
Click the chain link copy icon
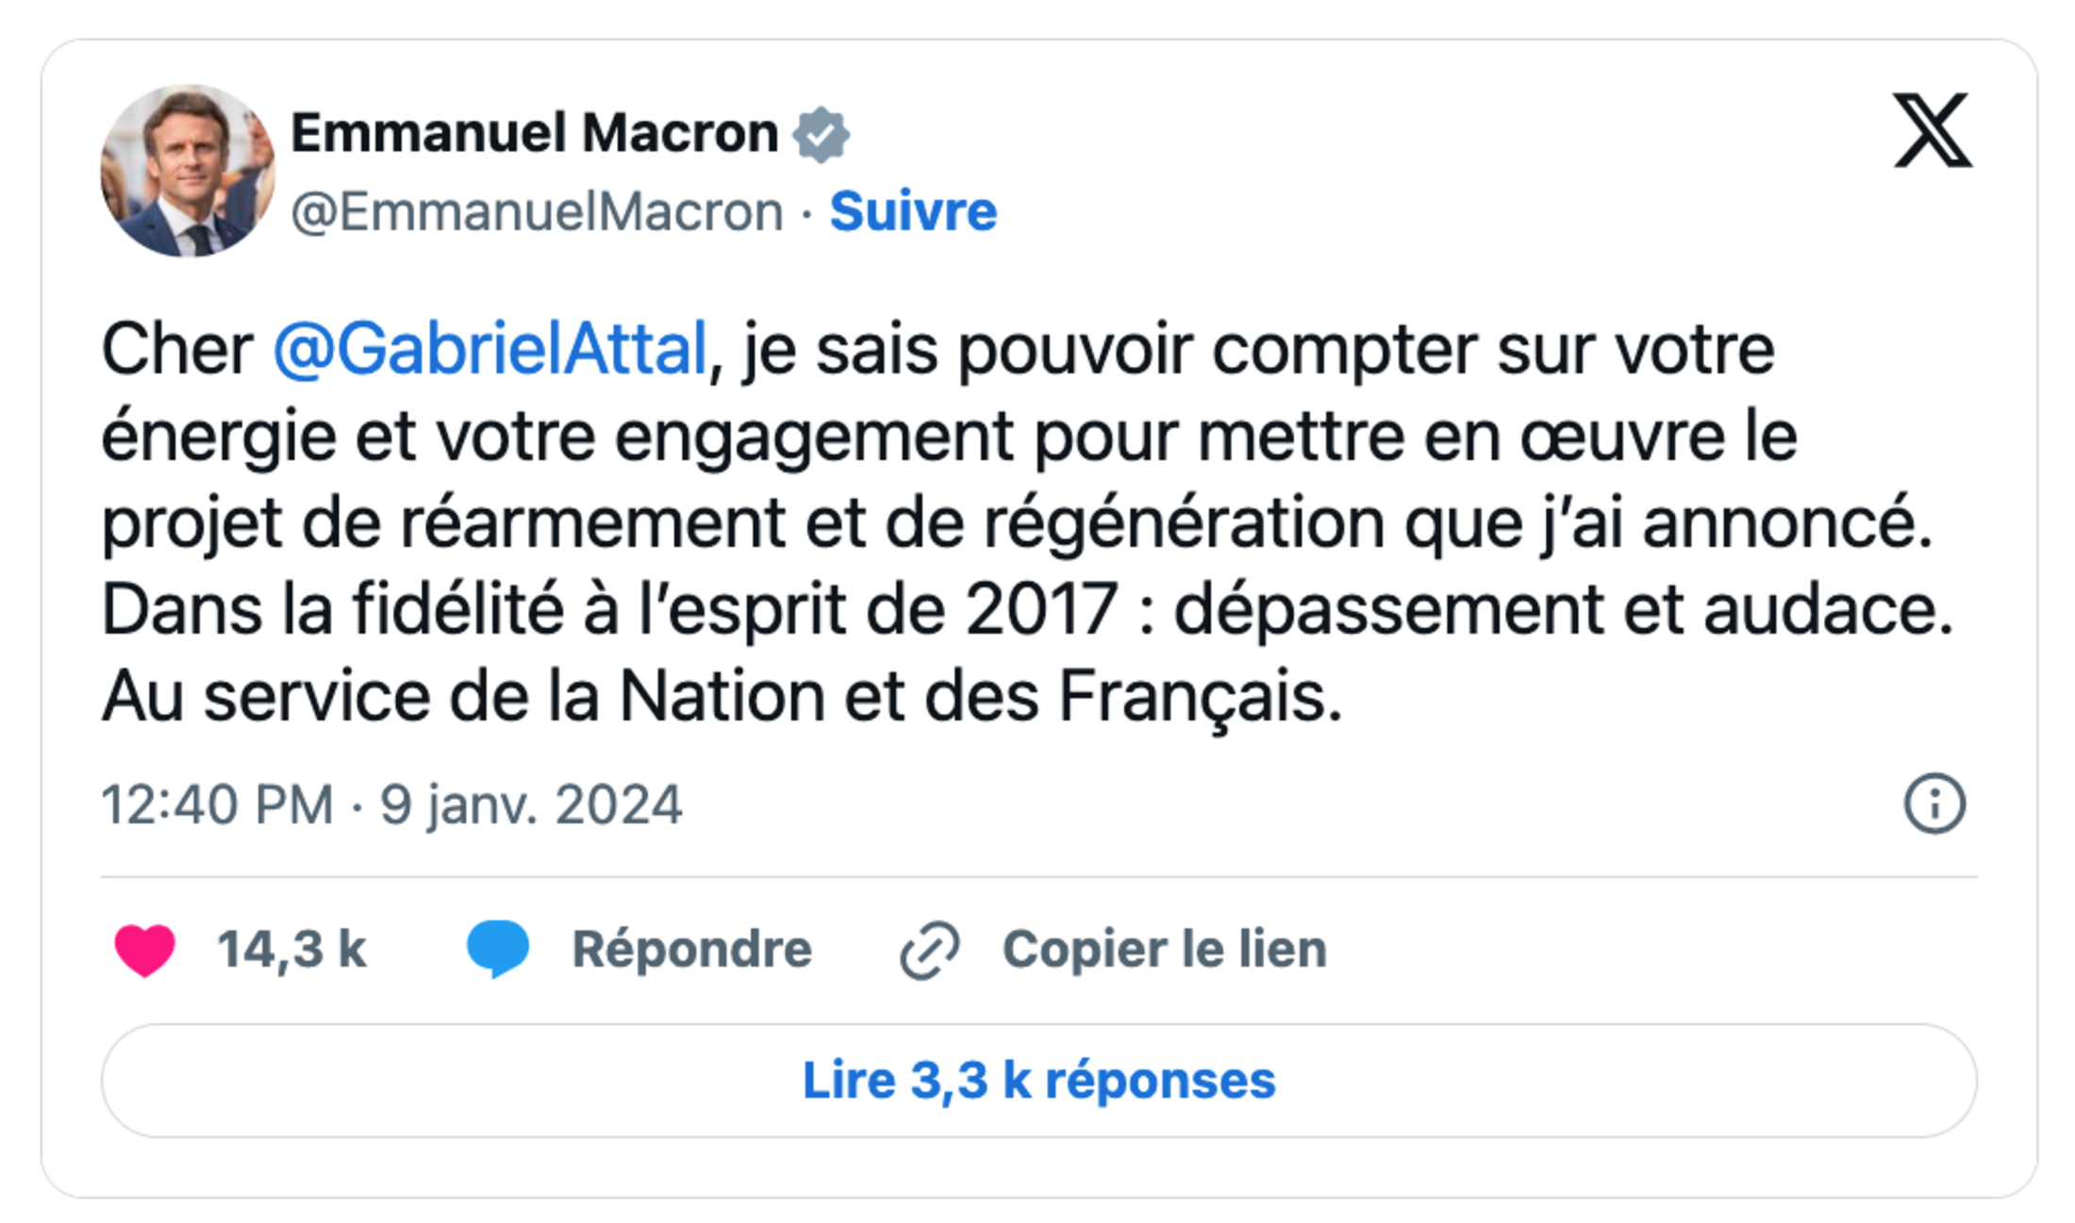point(930,950)
